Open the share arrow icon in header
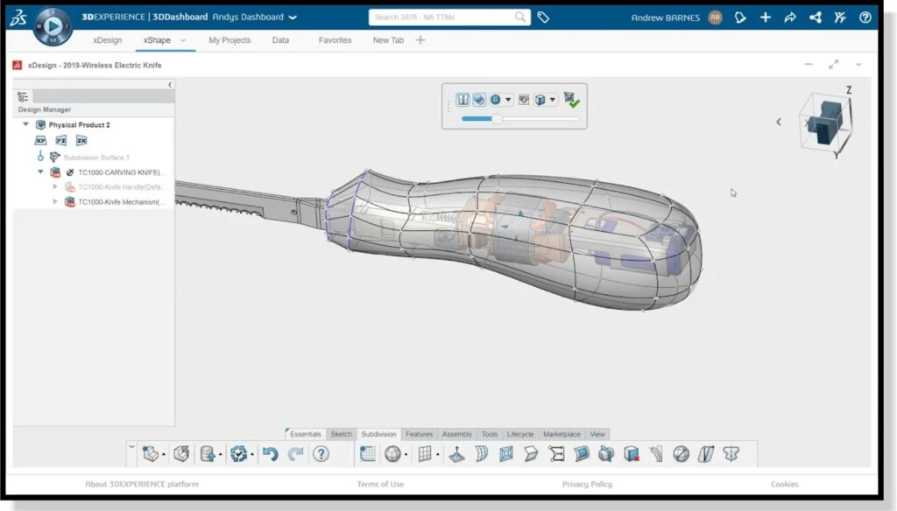 [x=790, y=17]
